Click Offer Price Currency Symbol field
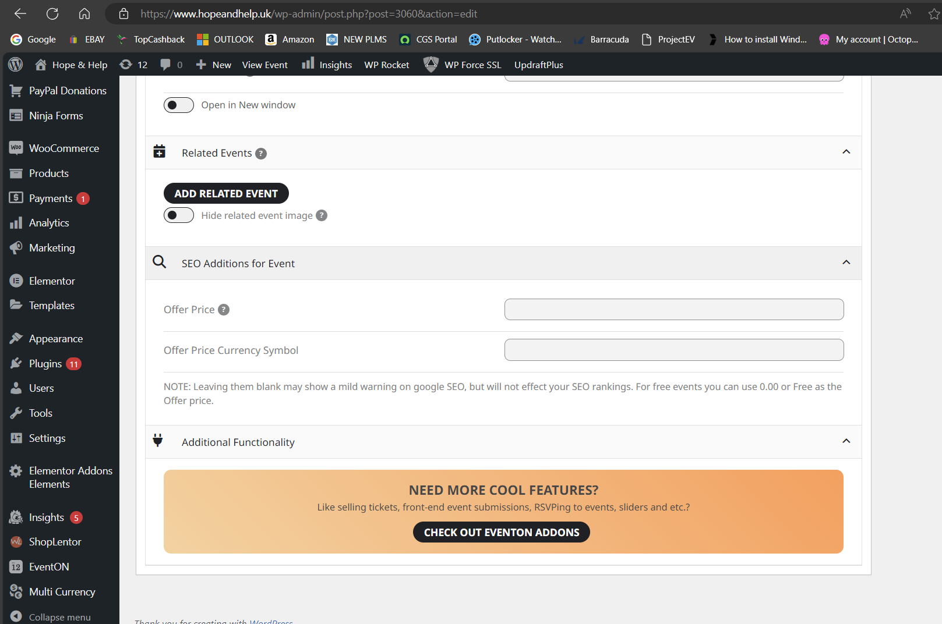Image resolution: width=942 pixels, height=624 pixels. click(674, 350)
